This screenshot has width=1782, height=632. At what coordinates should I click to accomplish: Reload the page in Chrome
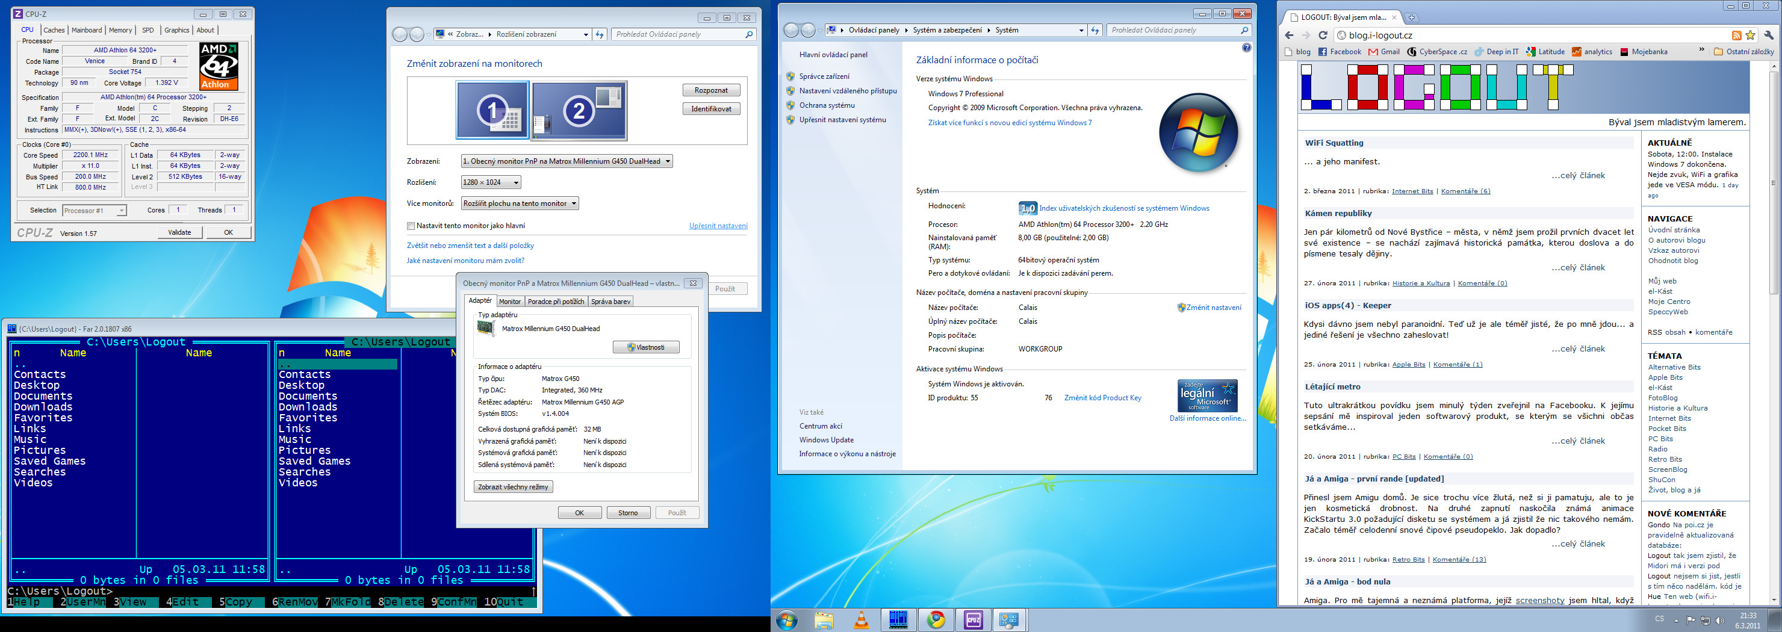(1323, 36)
